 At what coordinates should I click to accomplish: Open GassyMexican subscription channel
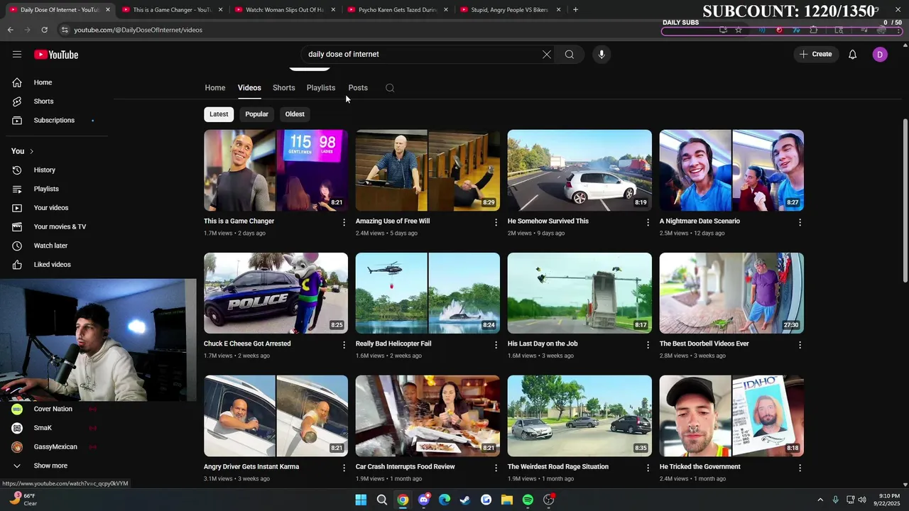pyautogui.click(x=55, y=447)
